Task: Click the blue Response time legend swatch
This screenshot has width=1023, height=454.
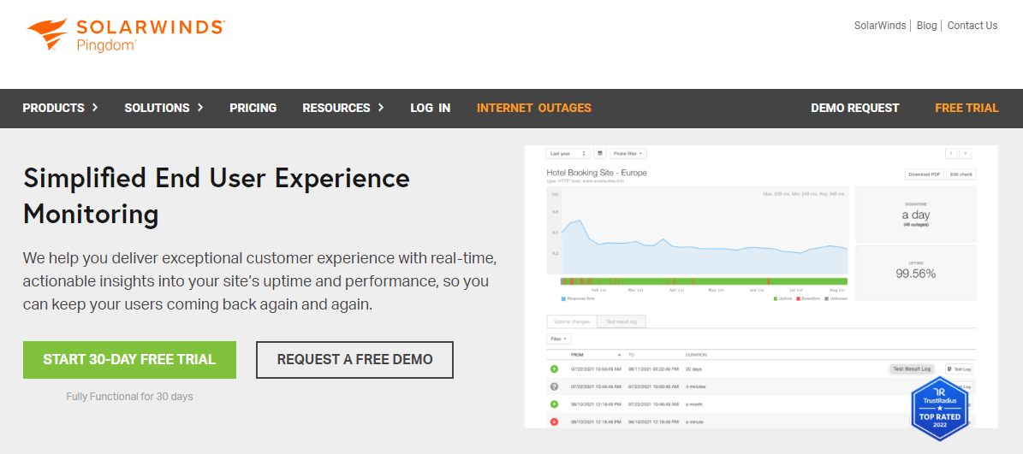Action: [563, 298]
